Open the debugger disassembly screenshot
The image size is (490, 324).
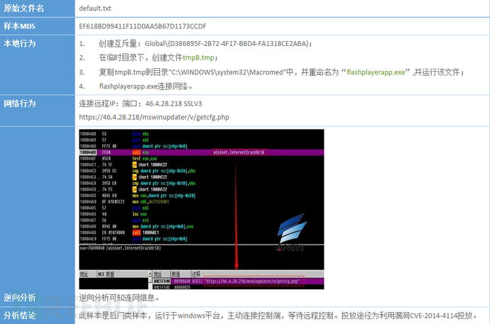pos(202,209)
